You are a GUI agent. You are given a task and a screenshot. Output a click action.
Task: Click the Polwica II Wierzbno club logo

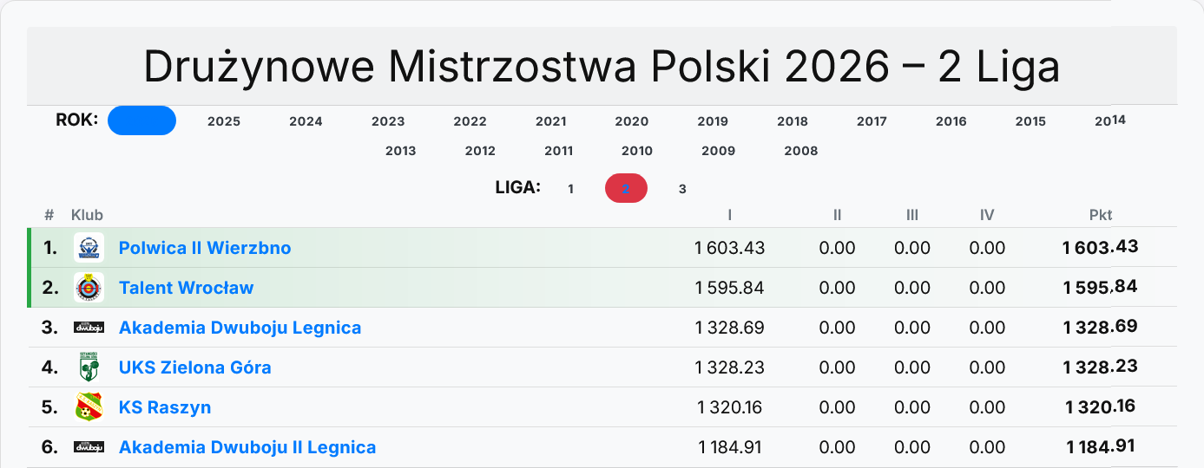[89, 248]
